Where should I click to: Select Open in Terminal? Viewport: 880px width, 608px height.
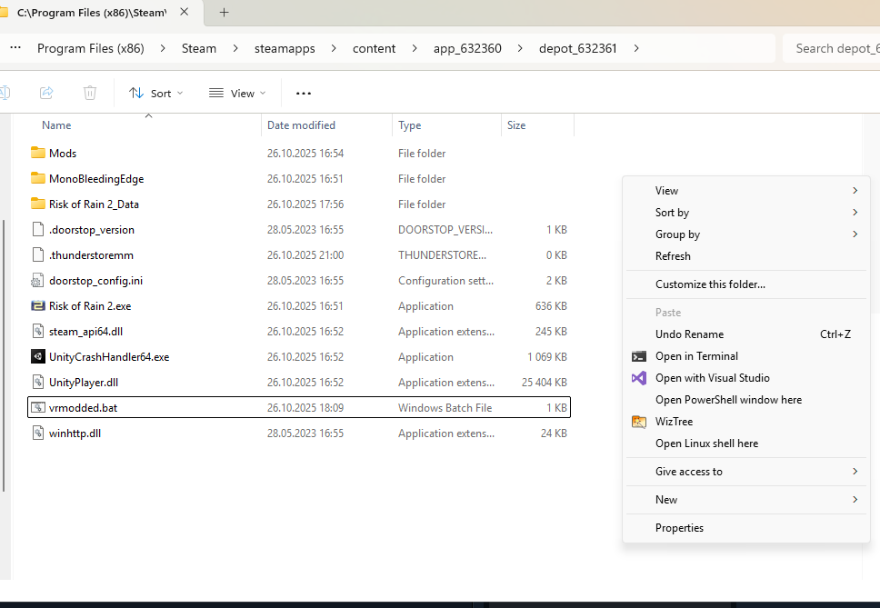click(746, 356)
